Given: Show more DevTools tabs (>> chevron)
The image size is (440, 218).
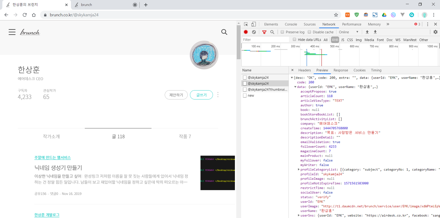Looking at the screenshot, I should click(388, 24).
